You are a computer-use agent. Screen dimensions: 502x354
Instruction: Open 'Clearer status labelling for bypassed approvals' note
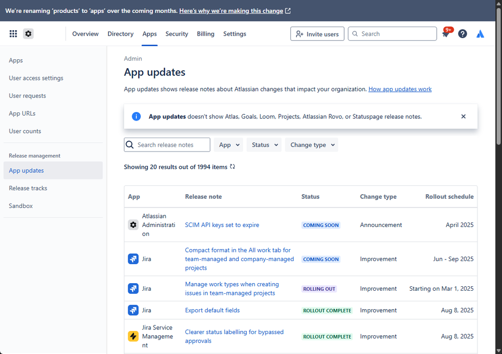(x=234, y=336)
